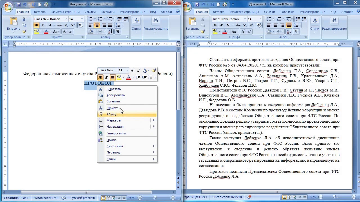This screenshot has width=360, height=202.
Task: Toggle Underline (Ч) in the Документ1 ribbon
Action: (x=228, y=25)
